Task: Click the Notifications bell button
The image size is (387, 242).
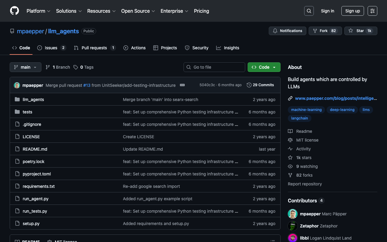Action: click(287, 31)
